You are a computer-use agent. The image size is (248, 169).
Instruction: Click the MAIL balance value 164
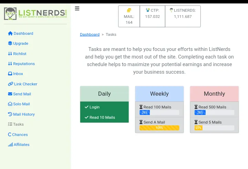click(129, 22)
